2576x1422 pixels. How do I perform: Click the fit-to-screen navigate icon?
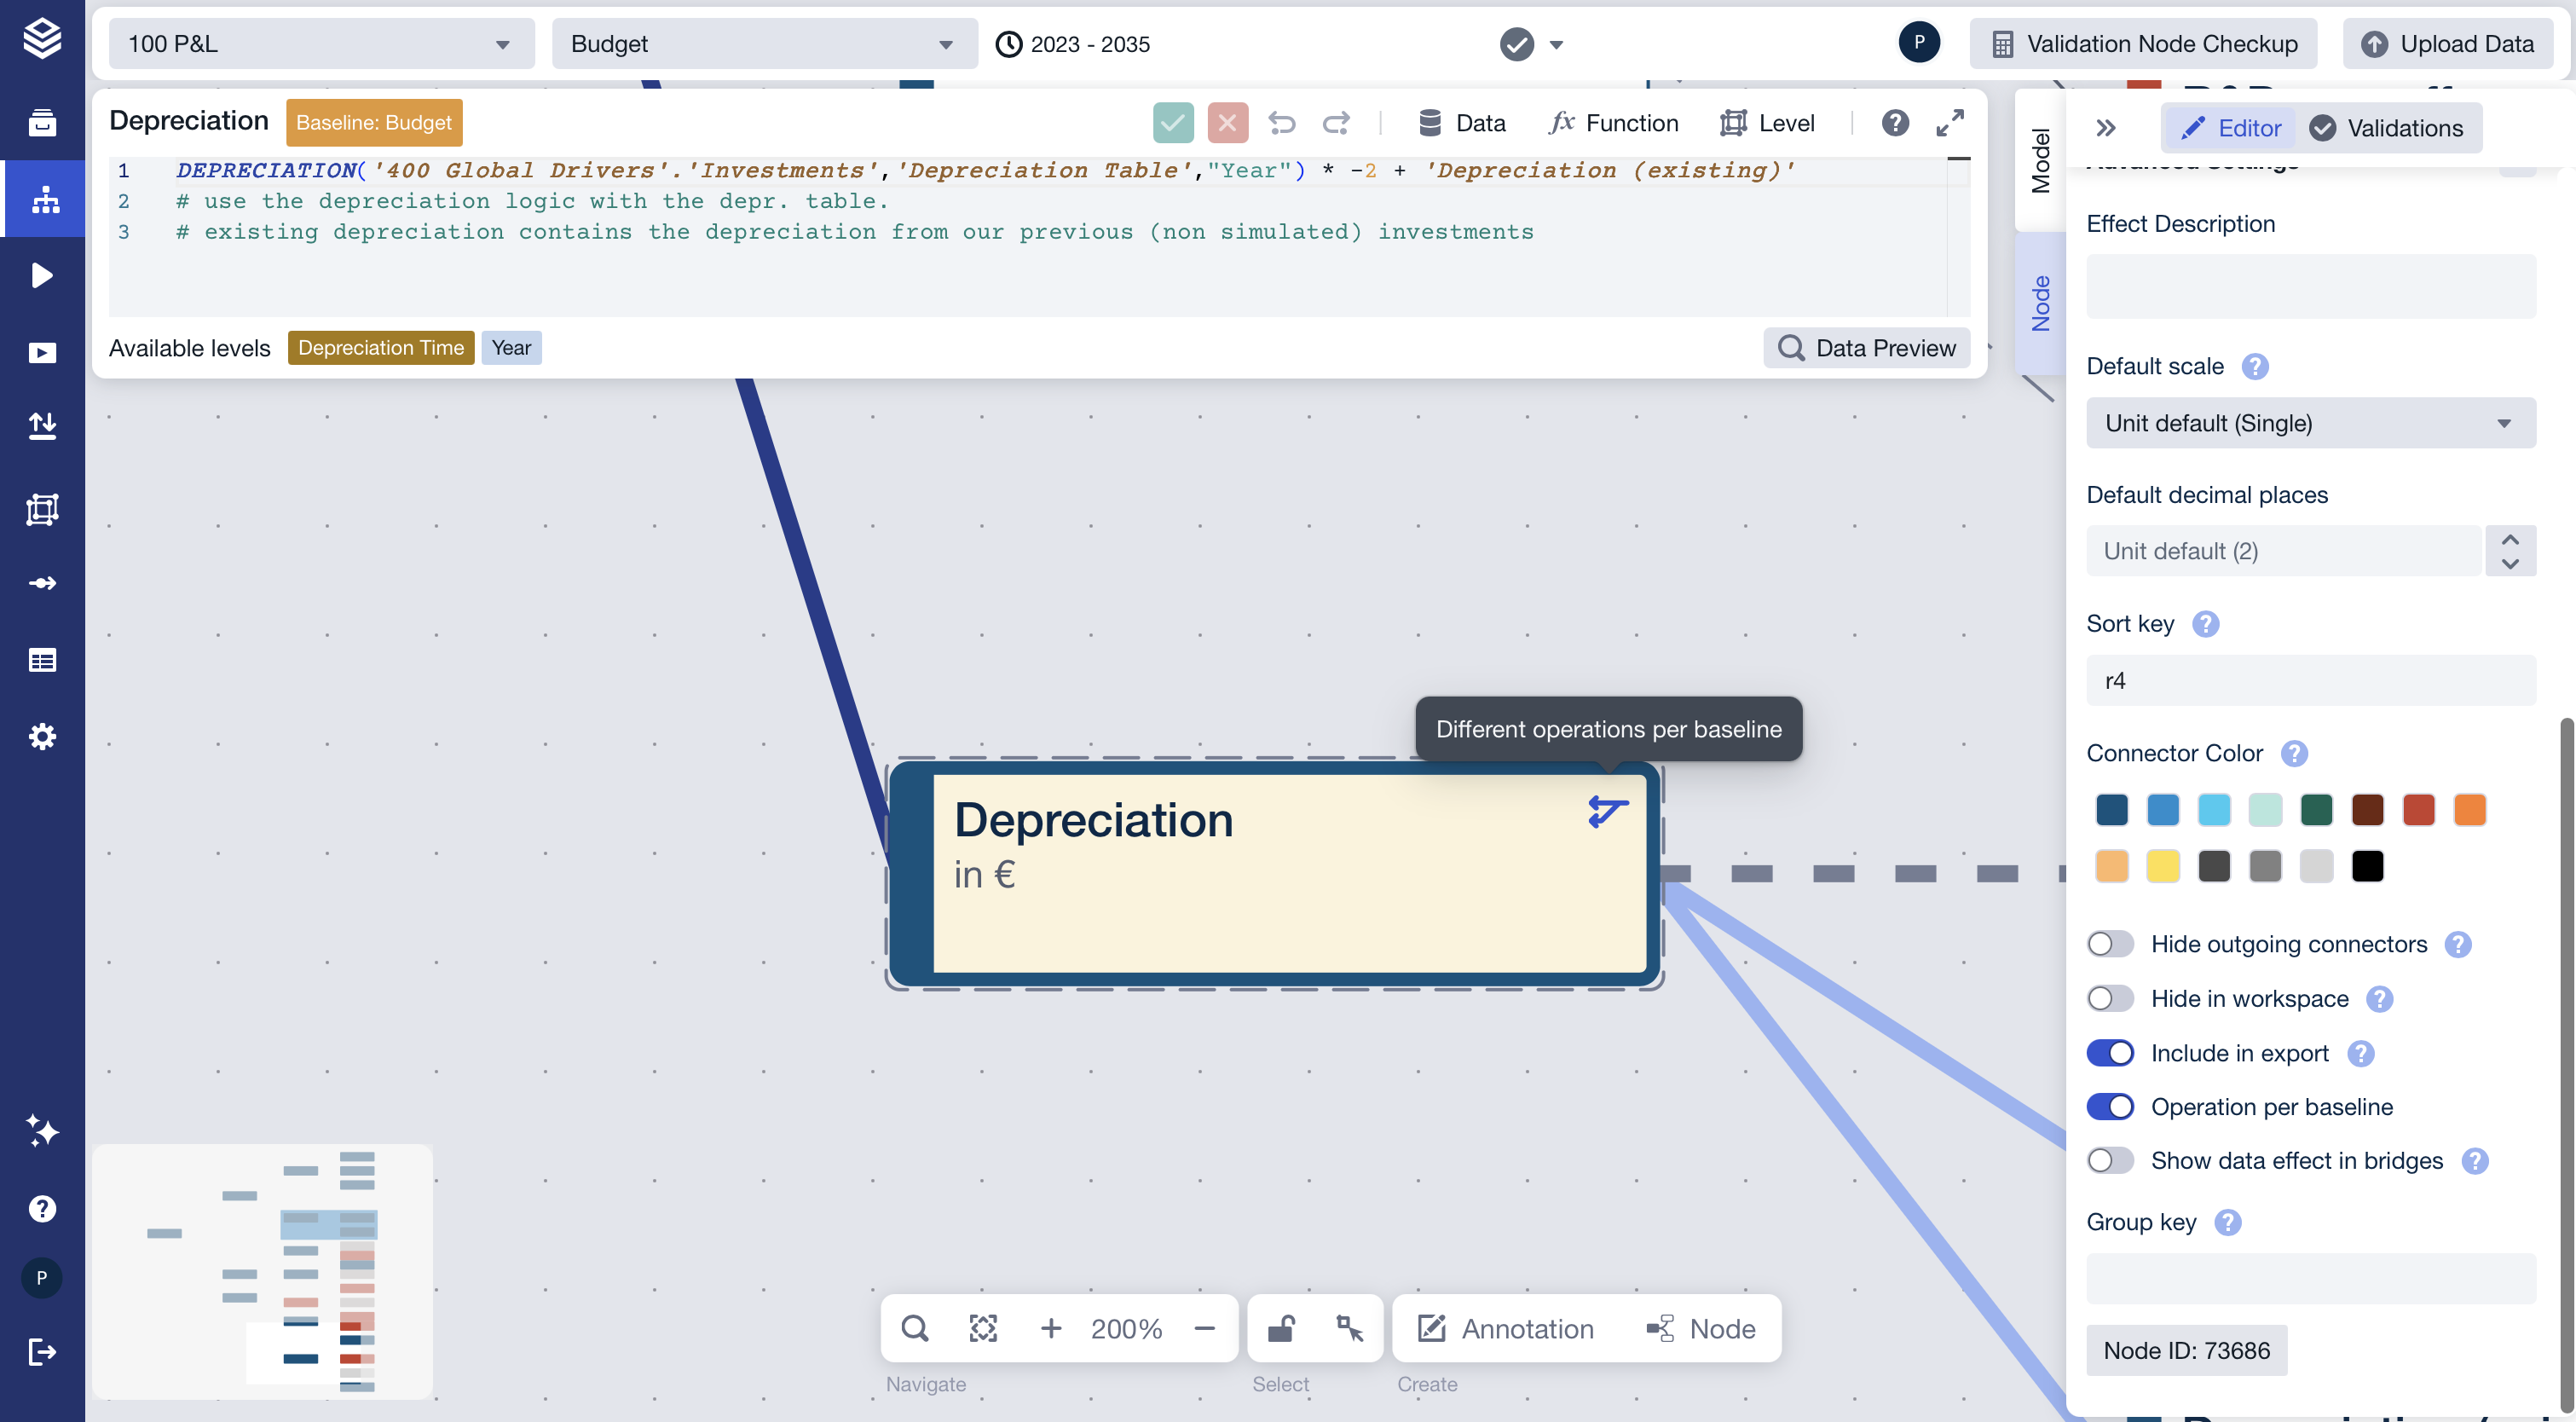[983, 1328]
